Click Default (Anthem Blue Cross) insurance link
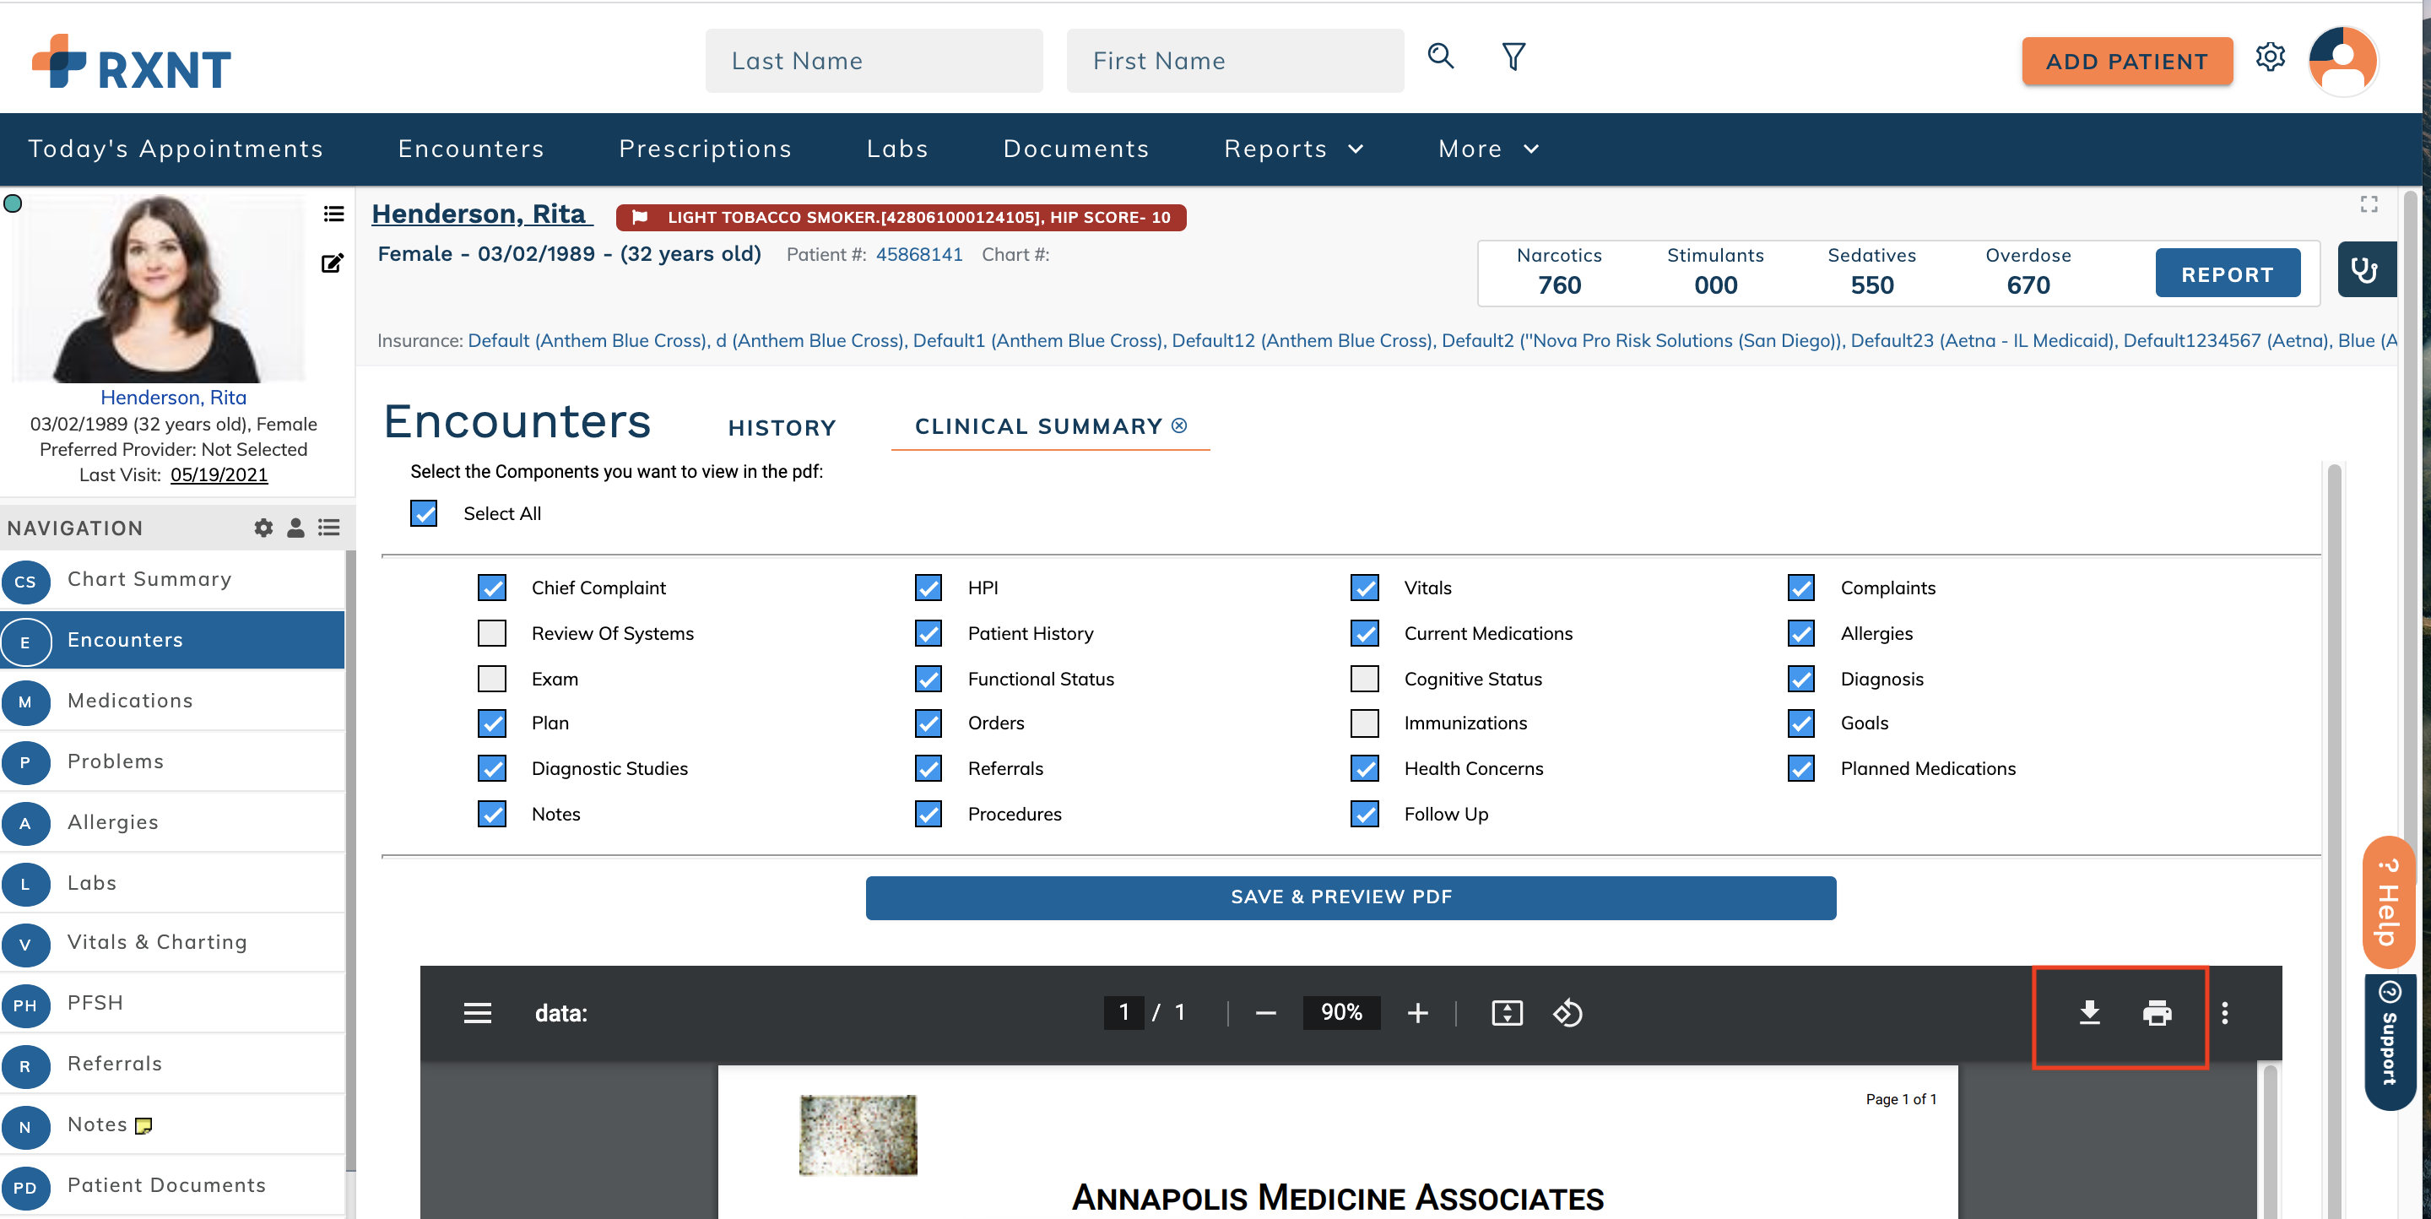The image size is (2431, 1219). coord(587,340)
